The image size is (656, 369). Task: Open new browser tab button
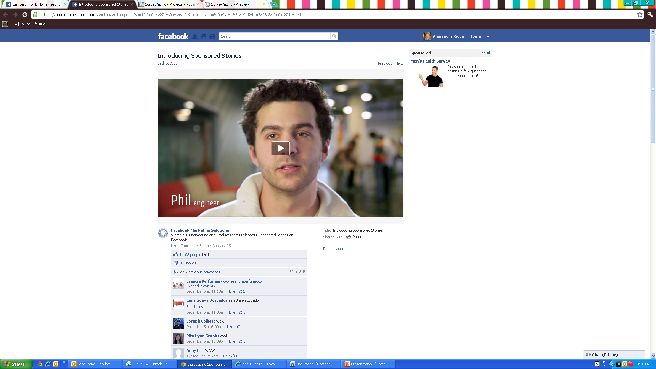point(274,4)
